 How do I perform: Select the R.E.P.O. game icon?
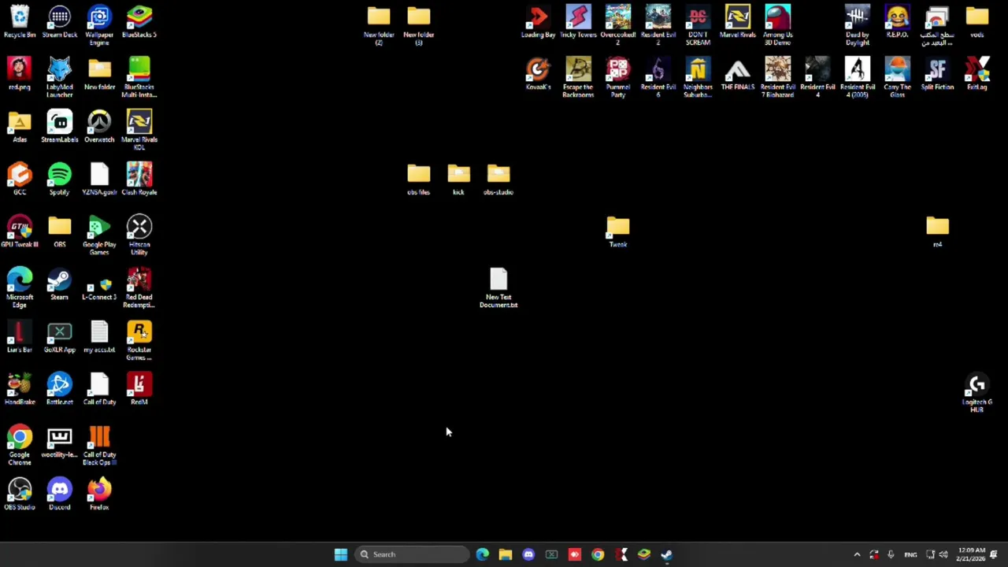pyautogui.click(x=897, y=21)
